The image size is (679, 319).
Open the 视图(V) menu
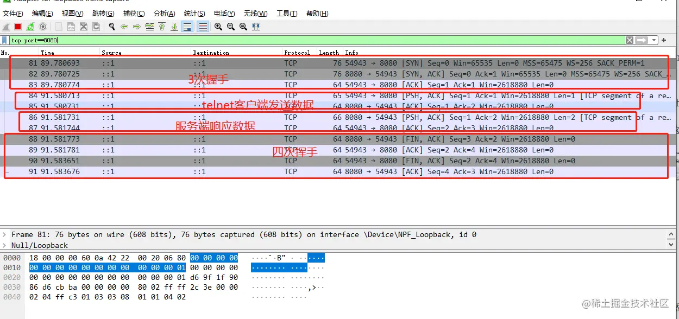click(x=73, y=14)
